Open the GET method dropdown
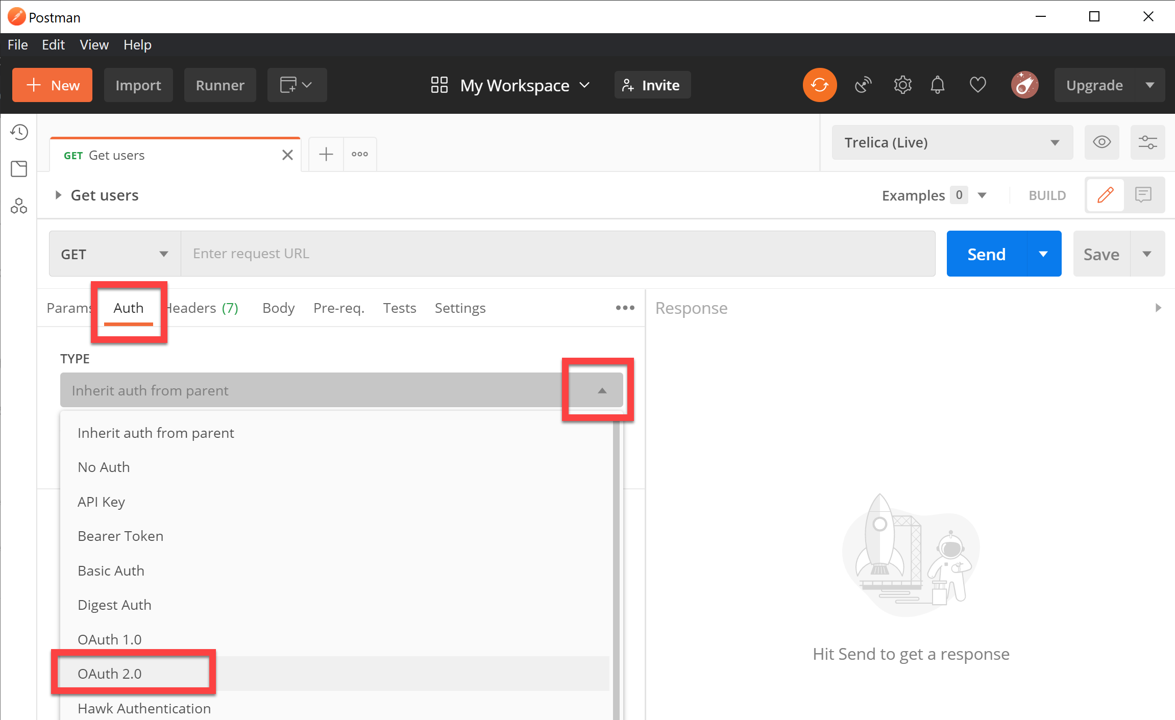The height and width of the screenshot is (720, 1175). pos(115,254)
